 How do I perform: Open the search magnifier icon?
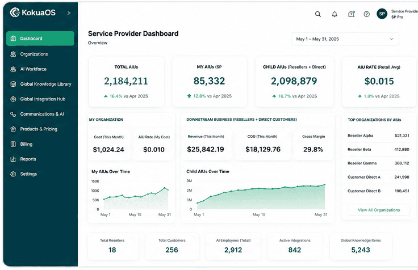(318, 14)
